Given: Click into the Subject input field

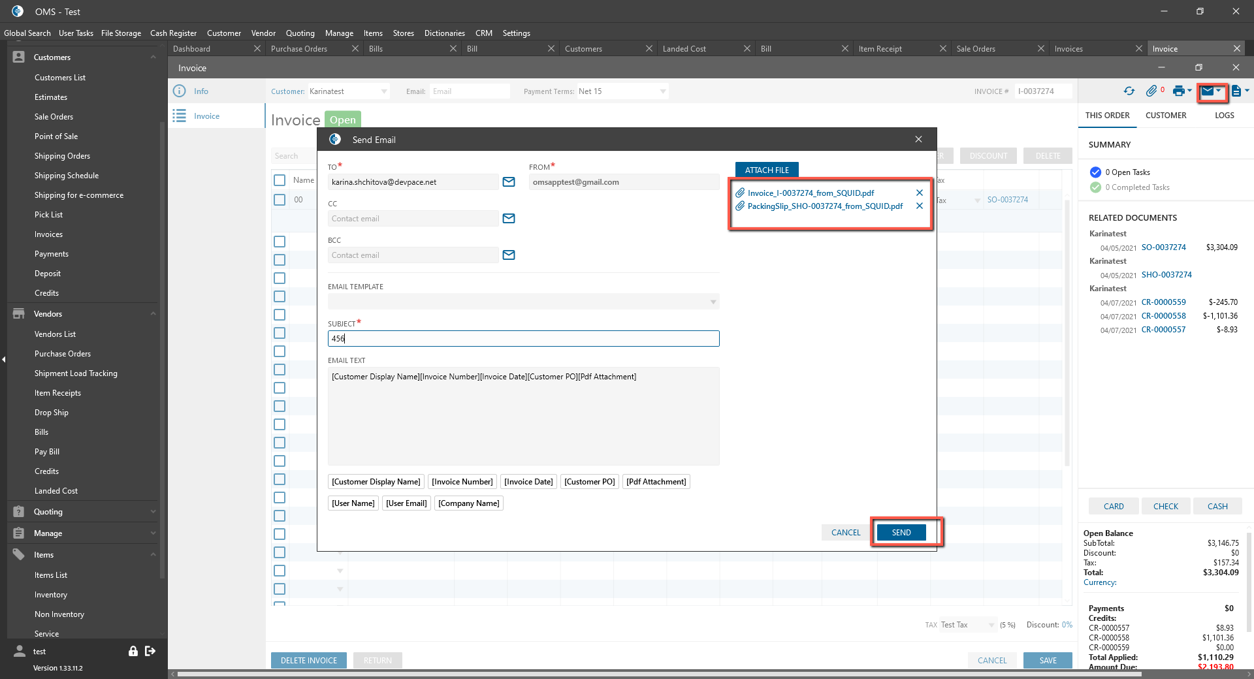Looking at the screenshot, I should [x=523, y=339].
